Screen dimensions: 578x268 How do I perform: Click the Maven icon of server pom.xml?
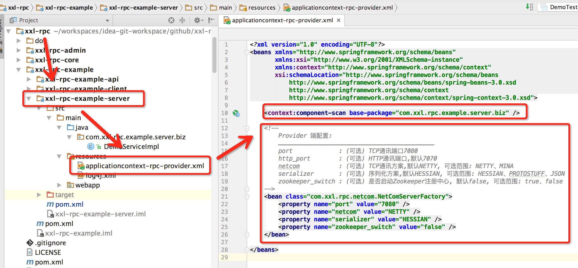tap(50, 204)
